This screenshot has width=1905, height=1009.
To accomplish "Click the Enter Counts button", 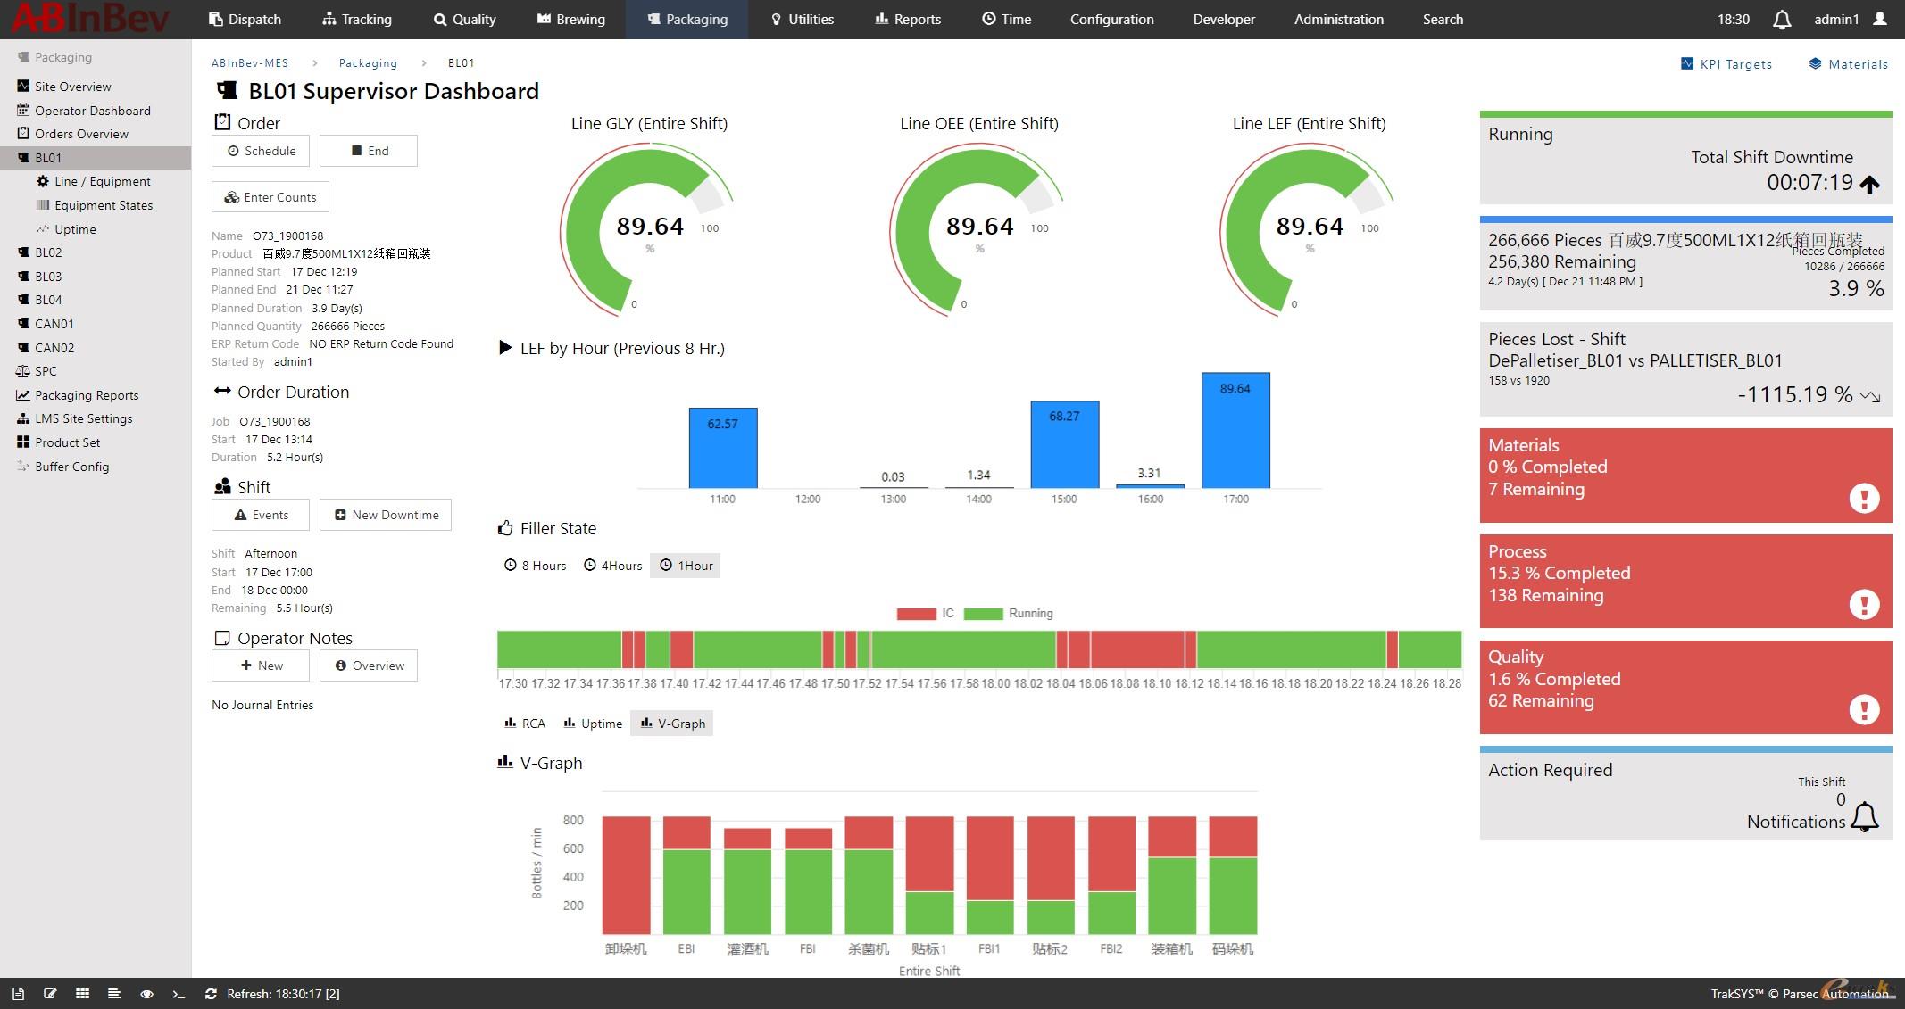I will point(270,197).
